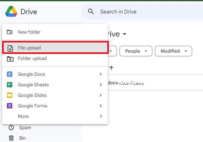Focus the Search in Drive field
Image resolution: width=203 pixels, height=142 pixels.
coord(142,11)
